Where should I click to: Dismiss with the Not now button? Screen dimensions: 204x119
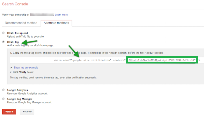click(27, 112)
